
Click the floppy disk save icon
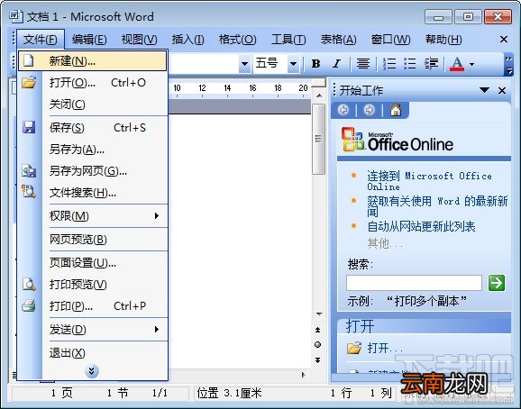coord(29,127)
